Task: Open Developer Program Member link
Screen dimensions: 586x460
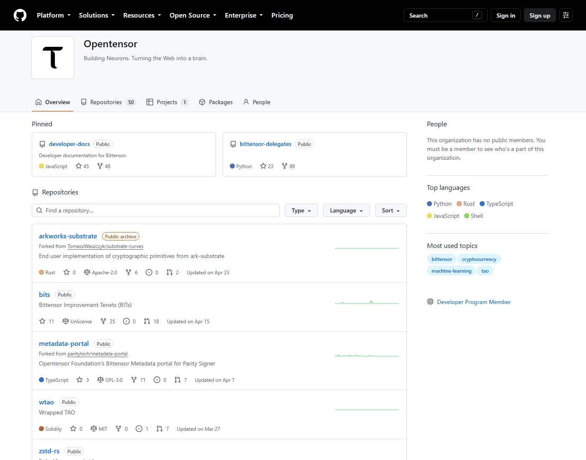Action: [474, 302]
